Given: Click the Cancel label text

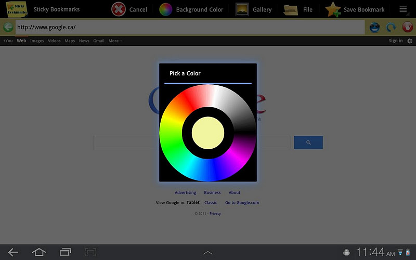Looking at the screenshot, I should (x=138, y=9).
